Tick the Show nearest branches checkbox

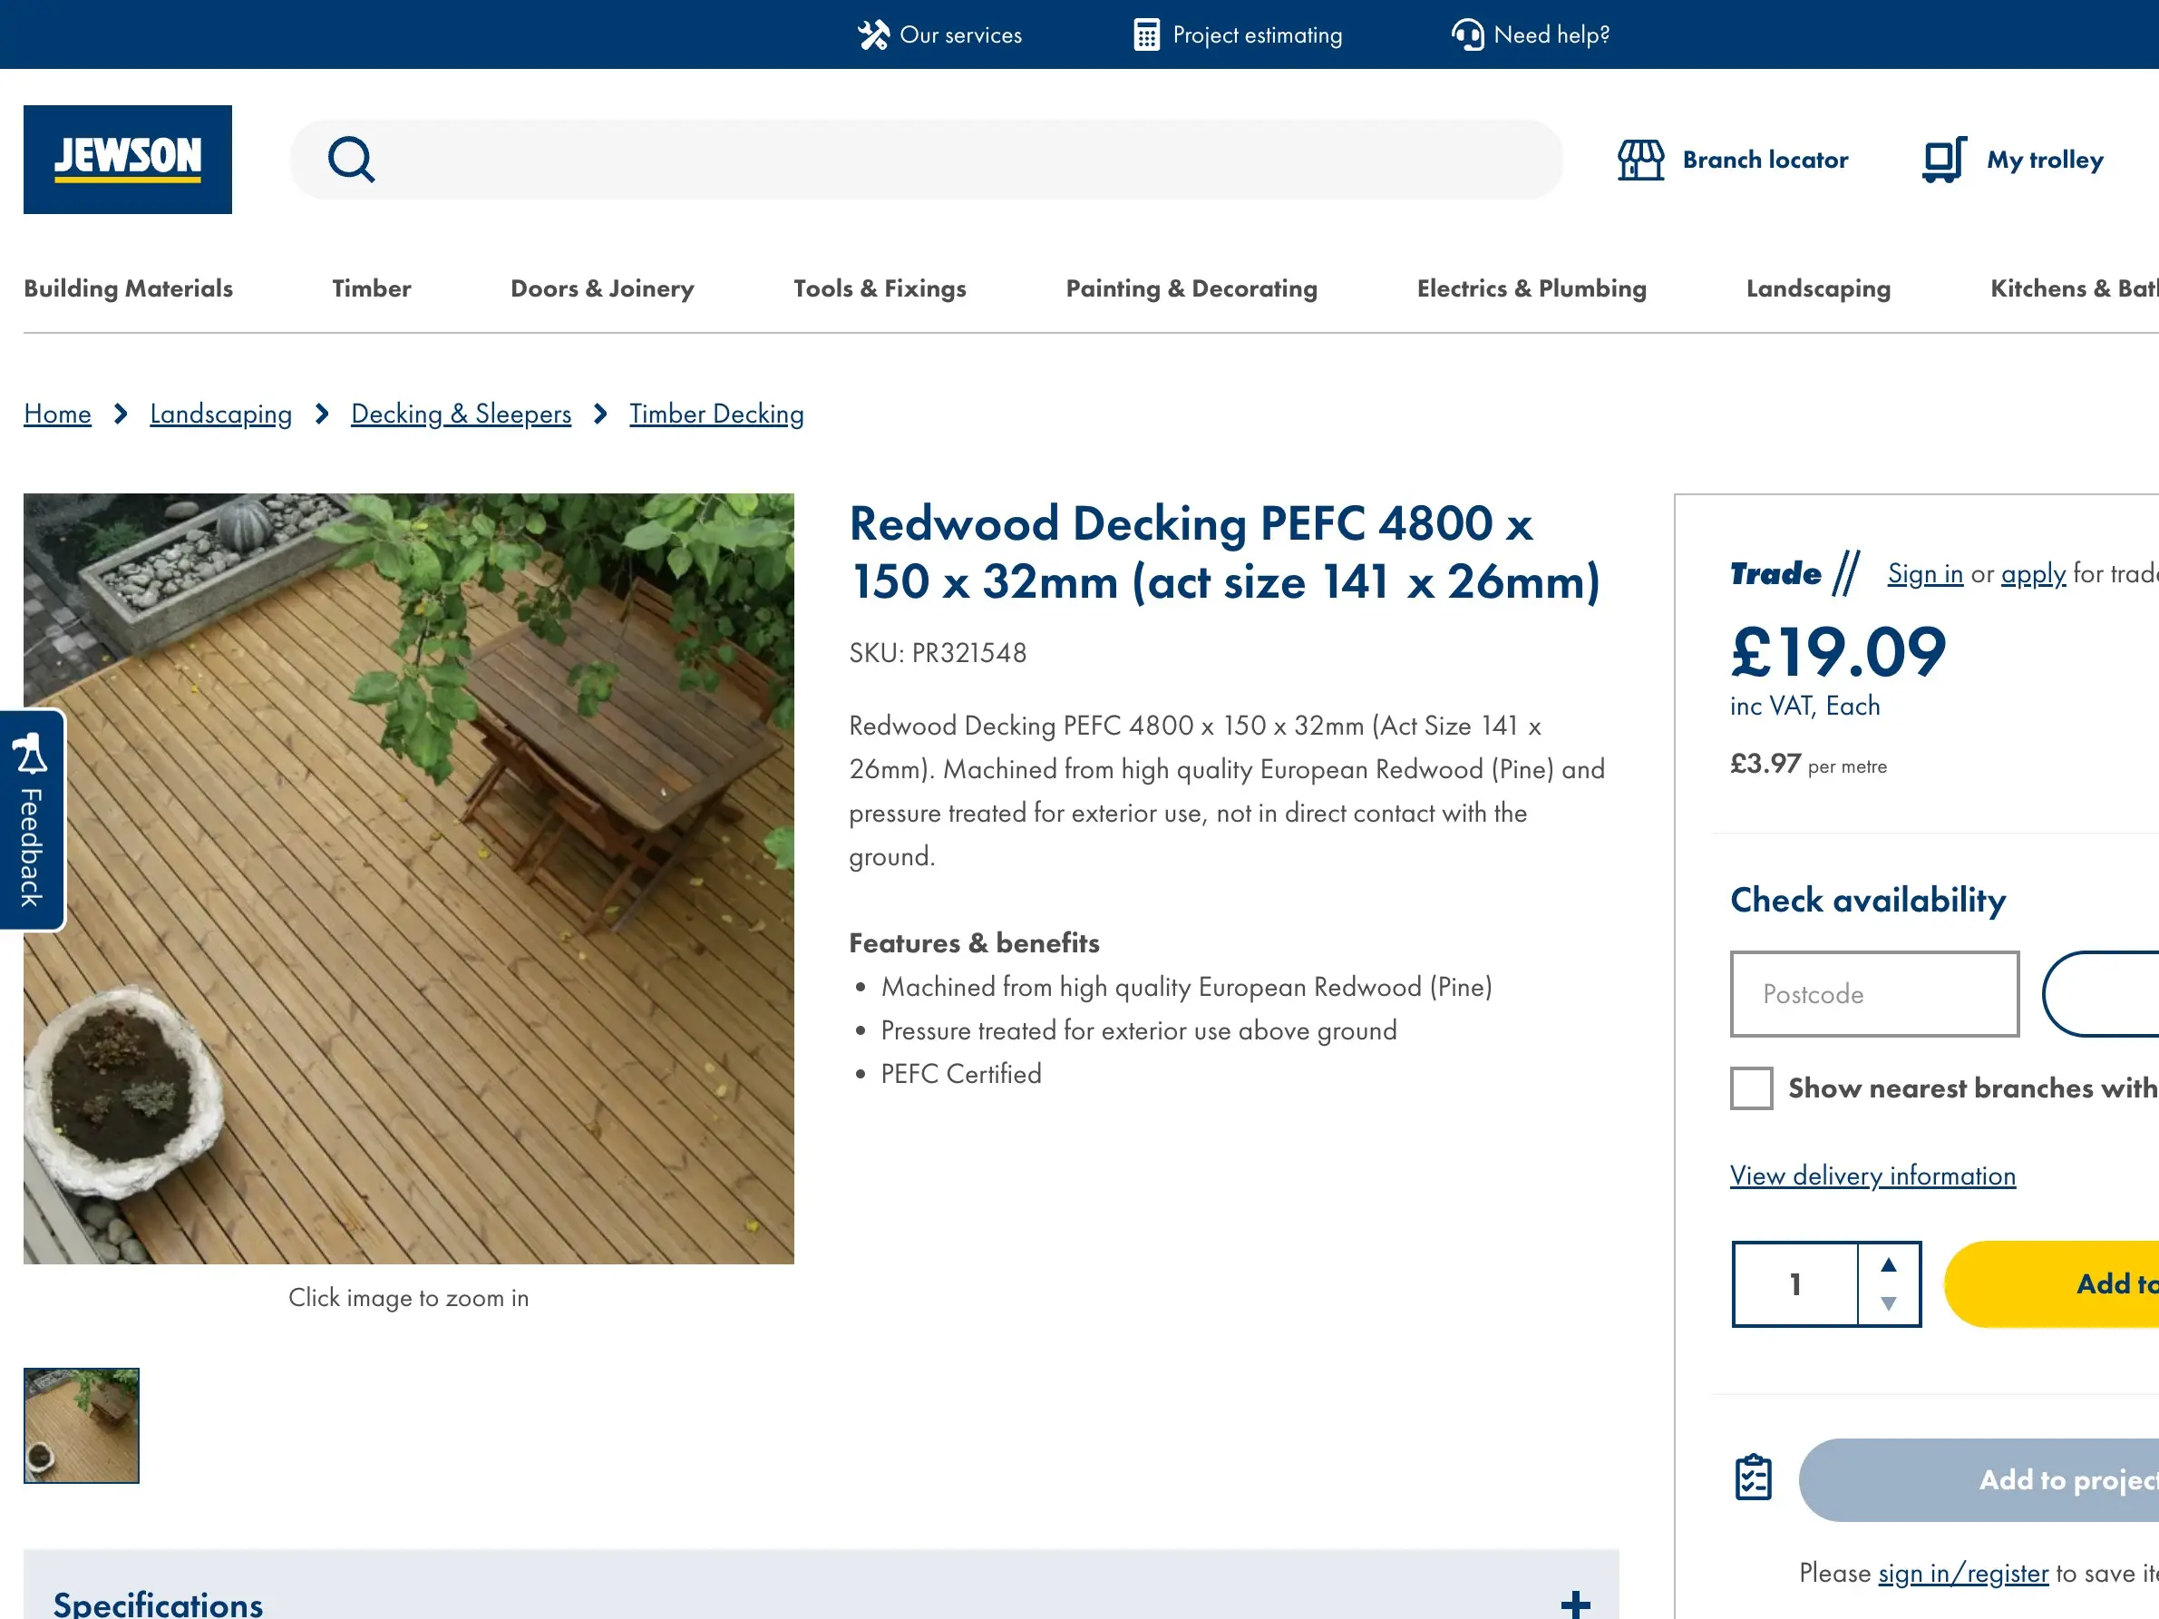point(1751,1087)
